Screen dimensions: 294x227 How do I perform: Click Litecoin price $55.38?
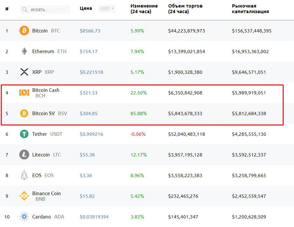pos(87,155)
